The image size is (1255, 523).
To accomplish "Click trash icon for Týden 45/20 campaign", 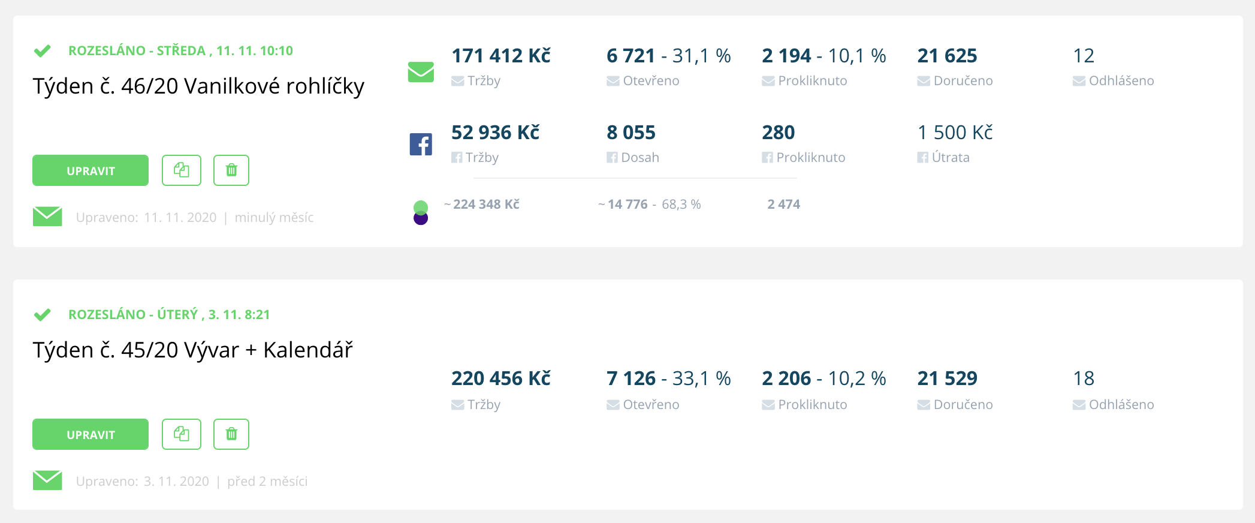I will [x=231, y=434].
